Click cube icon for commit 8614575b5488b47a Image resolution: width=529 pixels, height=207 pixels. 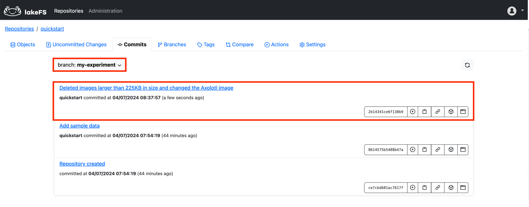[x=451, y=150]
